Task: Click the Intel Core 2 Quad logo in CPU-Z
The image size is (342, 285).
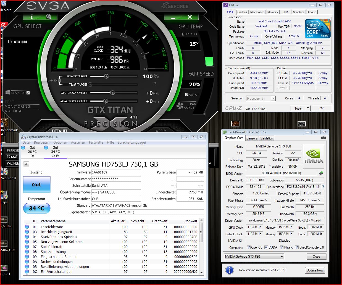Action: click(x=318, y=28)
